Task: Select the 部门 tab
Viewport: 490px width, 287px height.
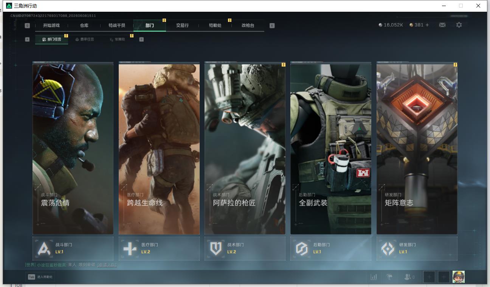Action: (150, 25)
